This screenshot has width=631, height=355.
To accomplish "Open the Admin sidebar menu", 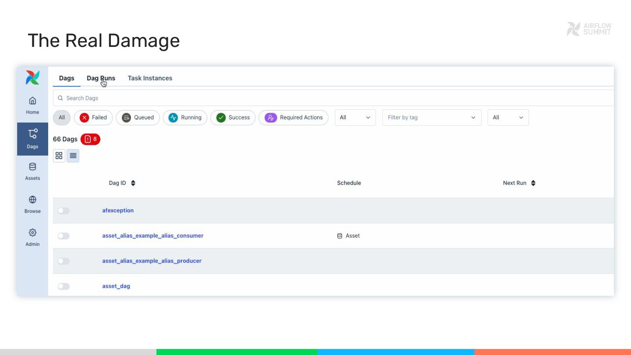I will [x=32, y=238].
